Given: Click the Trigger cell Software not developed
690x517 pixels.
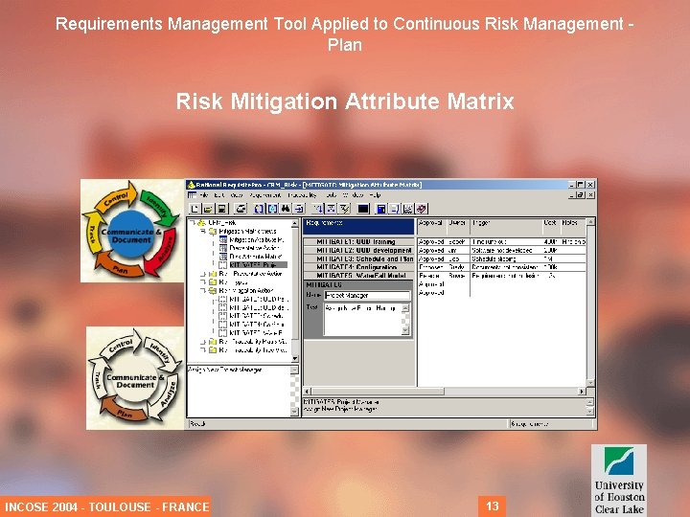Looking at the screenshot, I should pos(507,250).
